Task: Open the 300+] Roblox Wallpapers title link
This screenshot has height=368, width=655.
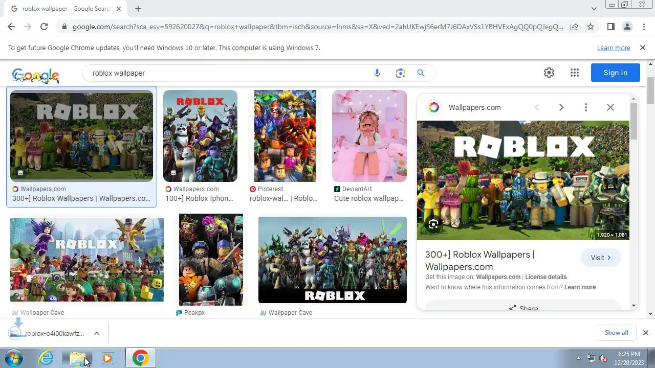Action: click(479, 260)
